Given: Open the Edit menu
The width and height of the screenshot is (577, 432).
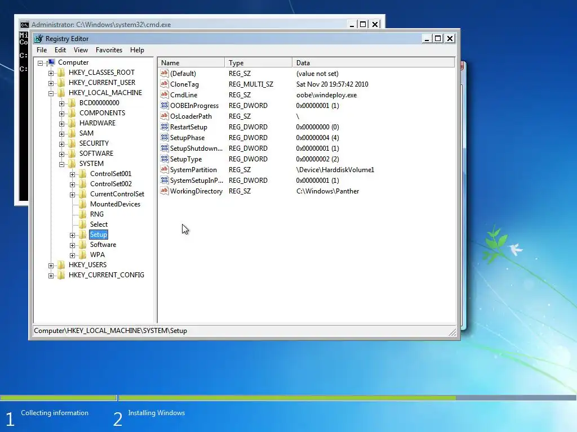Looking at the screenshot, I should (x=60, y=50).
